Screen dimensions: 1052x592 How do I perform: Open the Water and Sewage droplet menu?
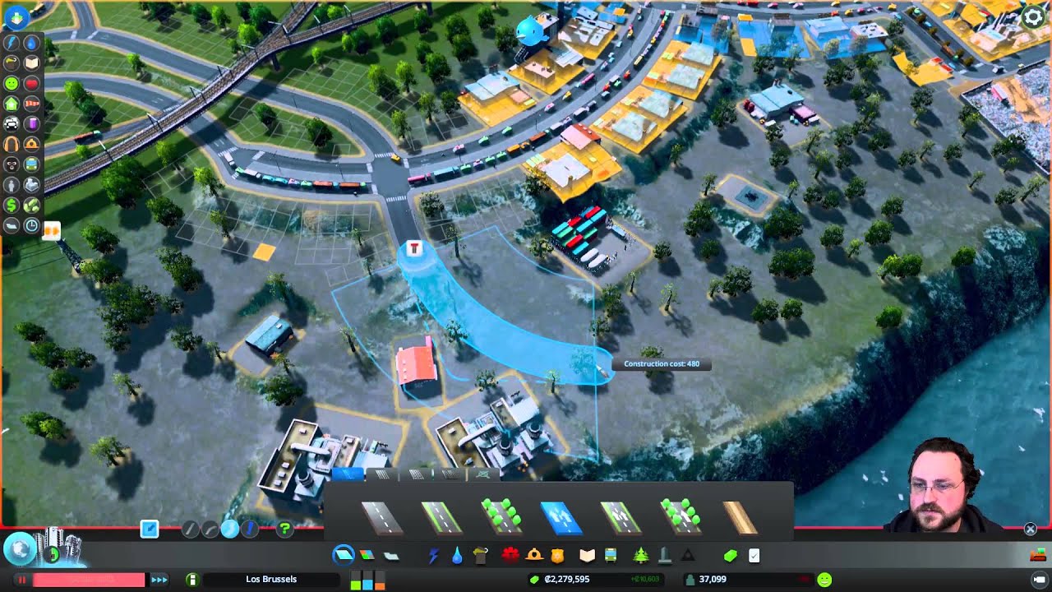[x=457, y=556]
